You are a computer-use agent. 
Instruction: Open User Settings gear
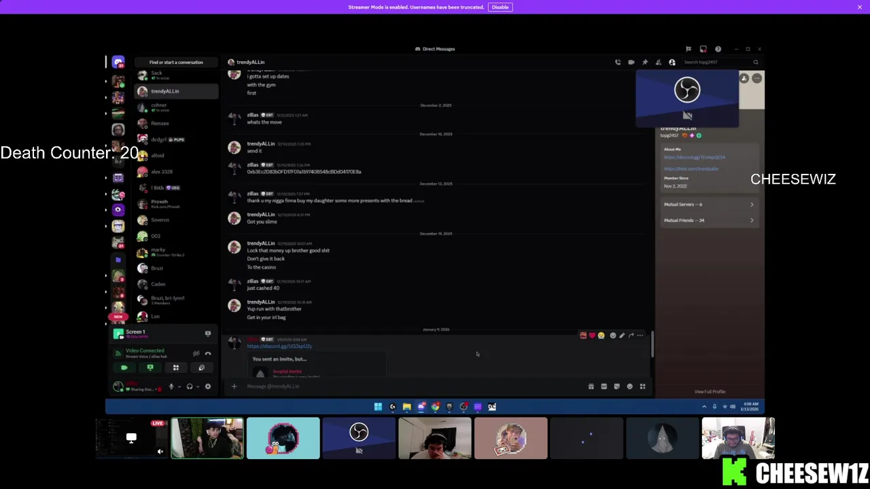pos(208,386)
